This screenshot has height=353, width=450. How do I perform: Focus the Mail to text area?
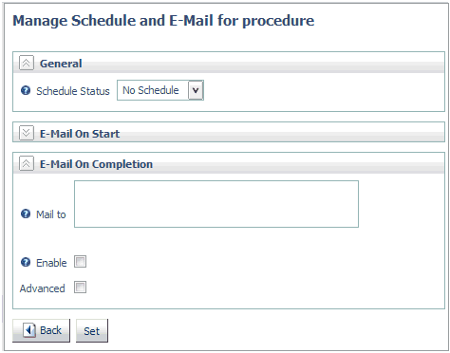216,204
